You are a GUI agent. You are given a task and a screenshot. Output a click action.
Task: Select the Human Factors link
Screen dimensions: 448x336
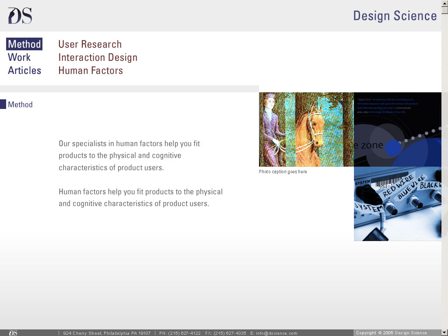click(91, 70)
